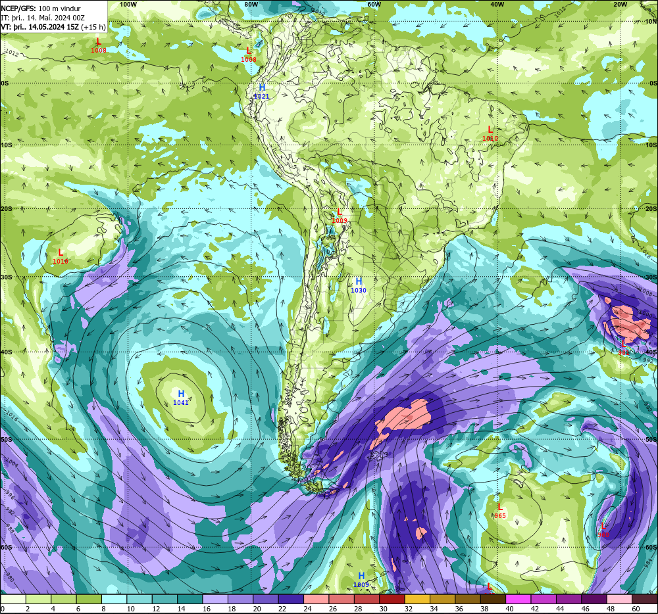Click the L 1009 low over Bolivia

340,216
